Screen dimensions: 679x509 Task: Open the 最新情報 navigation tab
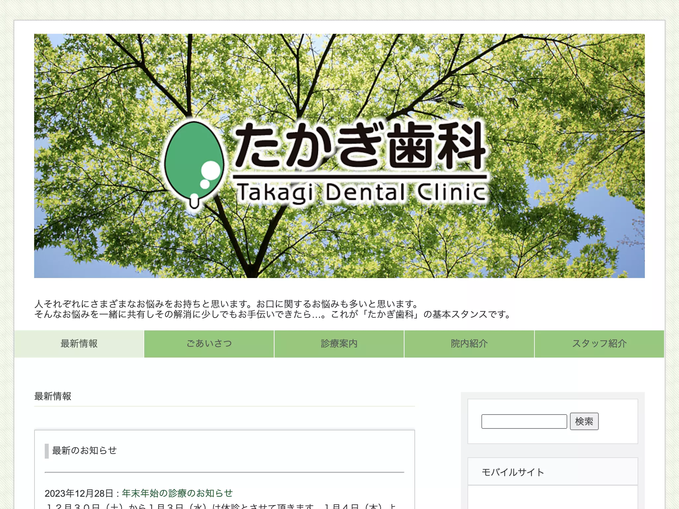click(79, 344)
